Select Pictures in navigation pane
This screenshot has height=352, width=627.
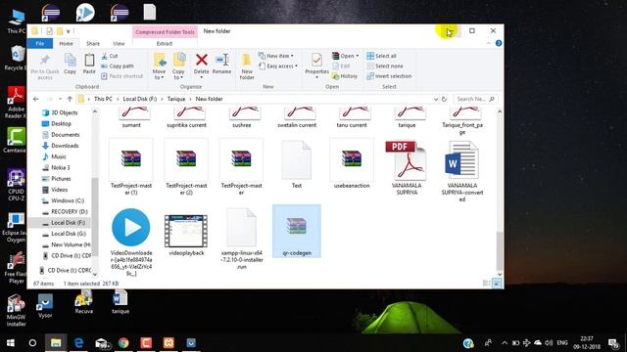tap(61, 179)
